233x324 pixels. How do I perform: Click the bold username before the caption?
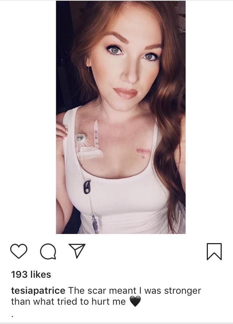tap(38, 291)
